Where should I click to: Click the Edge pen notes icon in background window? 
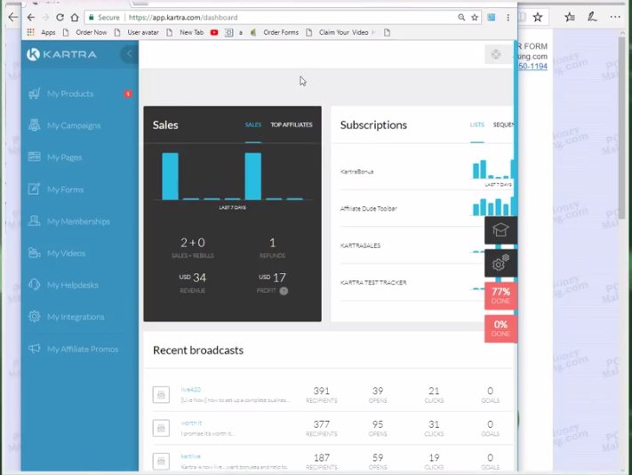592,17
